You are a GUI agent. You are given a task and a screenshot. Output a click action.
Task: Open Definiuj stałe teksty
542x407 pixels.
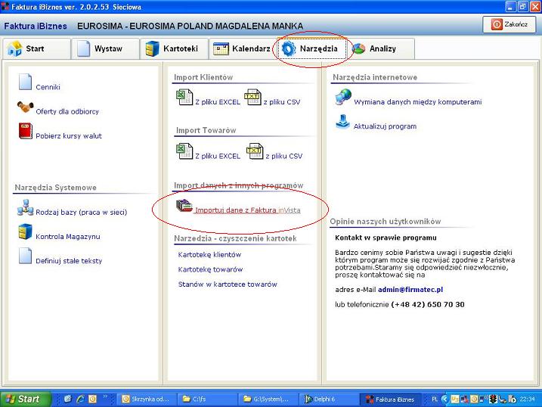(69, 261)
